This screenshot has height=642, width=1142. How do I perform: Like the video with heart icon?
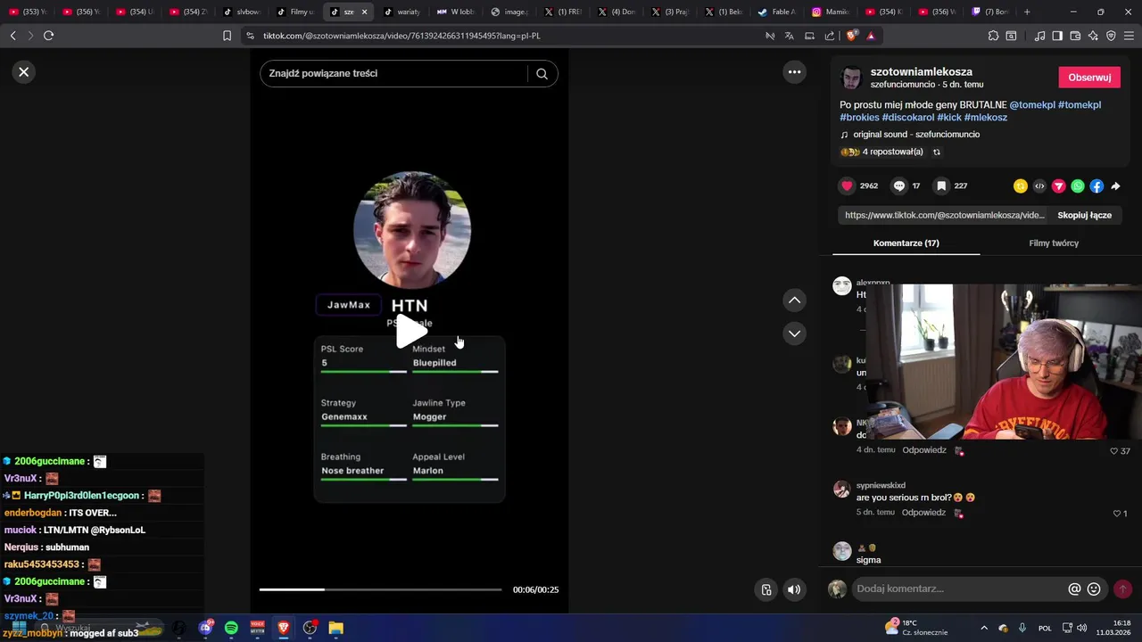(x=847, y=185)
